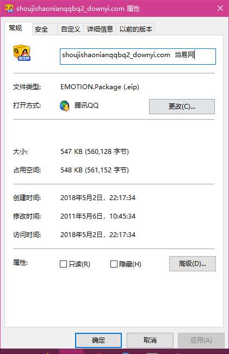Screen dimensions: 229x354
Task: Click into the file name text field
Action: pyautogui.click(x=138, y=57)
